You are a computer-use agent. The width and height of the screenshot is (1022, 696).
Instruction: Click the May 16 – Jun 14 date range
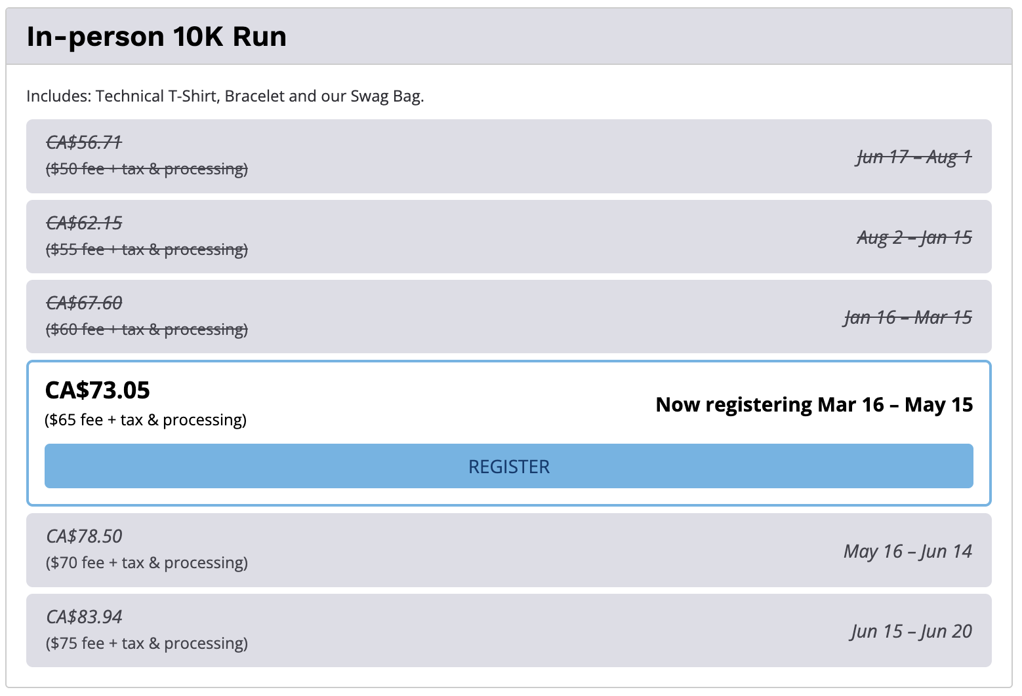coord(908,551)
